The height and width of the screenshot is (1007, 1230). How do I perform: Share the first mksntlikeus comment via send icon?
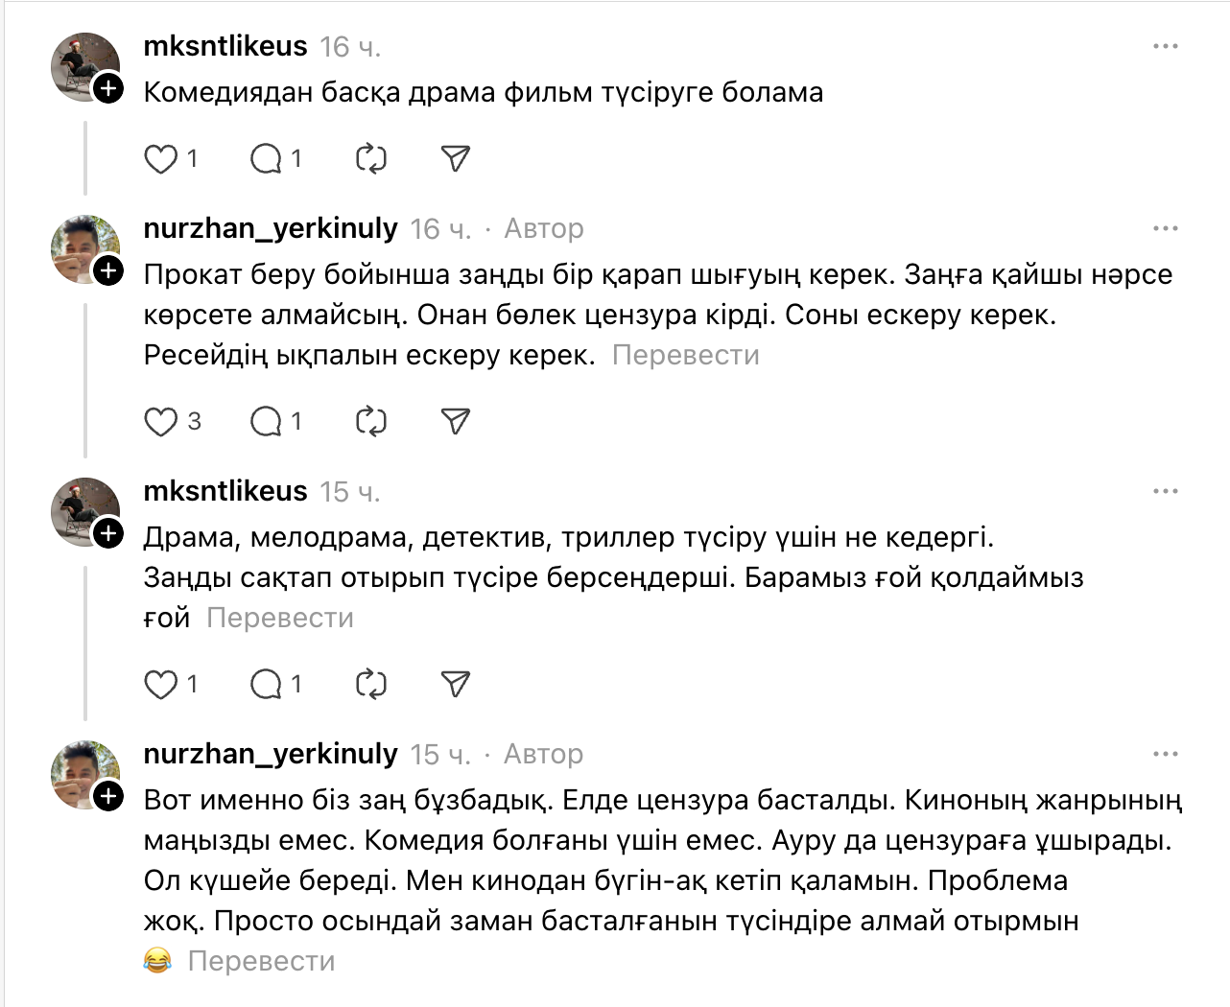tap(456, 158)
